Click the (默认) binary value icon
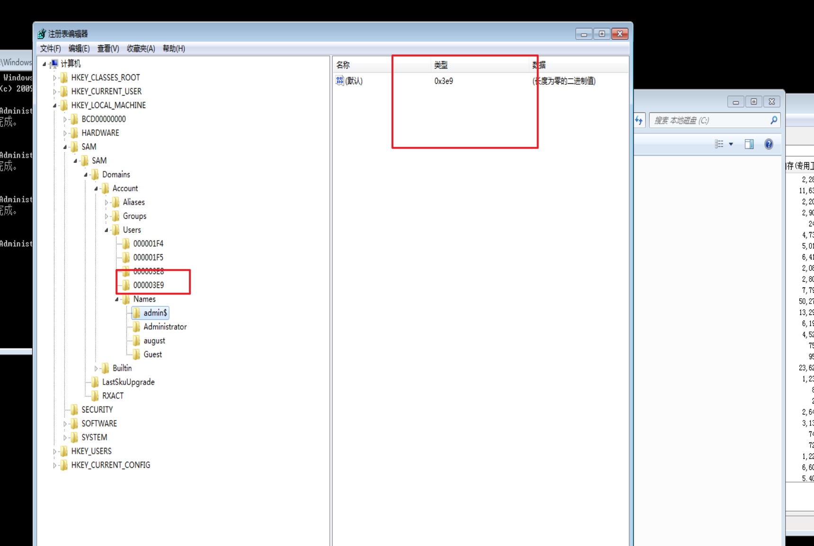Screen dimensions: 814x546 tap(340, 81)
